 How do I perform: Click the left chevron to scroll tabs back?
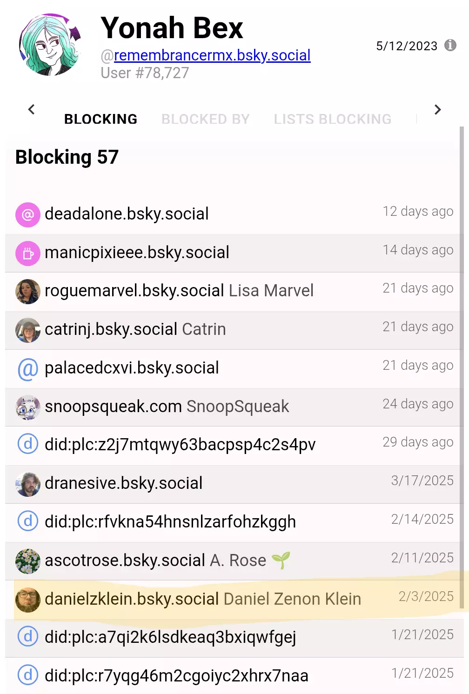tap(31, 110)
